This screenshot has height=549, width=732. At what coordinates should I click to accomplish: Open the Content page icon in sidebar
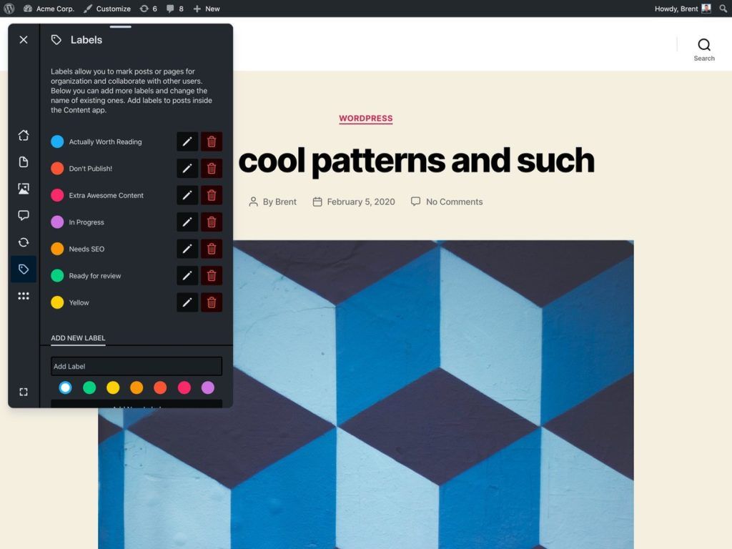coord(24,162)
